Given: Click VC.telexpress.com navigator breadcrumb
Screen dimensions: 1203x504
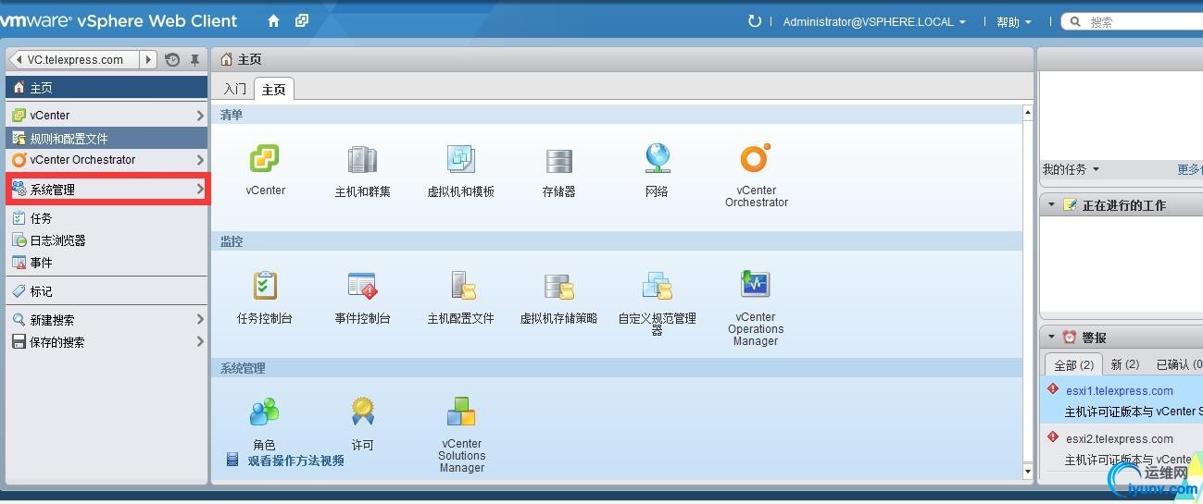Looking at the screenshot, I should click(75, 59).
